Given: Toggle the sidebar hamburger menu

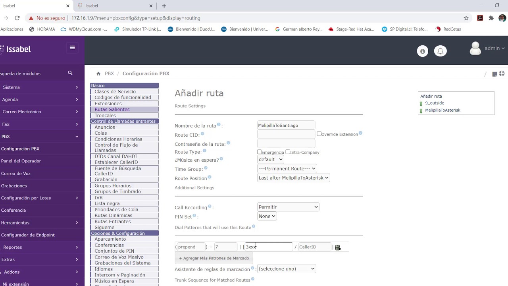Looking at the screenshot, I should [72, 48].
